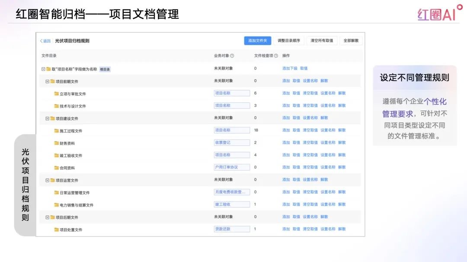This screenshot has width=467, height=262.
Task: Click the 添加文件夹 button
Action: click(x=257, y=41)
